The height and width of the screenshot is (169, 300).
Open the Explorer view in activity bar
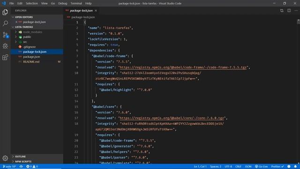[5, 12]
